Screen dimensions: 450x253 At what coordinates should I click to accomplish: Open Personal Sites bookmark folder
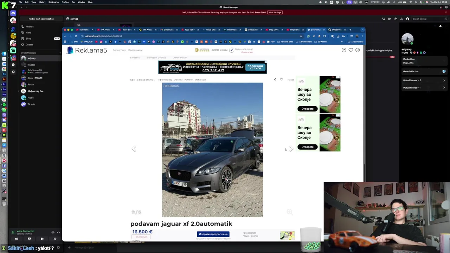click(x=285, y=42)
